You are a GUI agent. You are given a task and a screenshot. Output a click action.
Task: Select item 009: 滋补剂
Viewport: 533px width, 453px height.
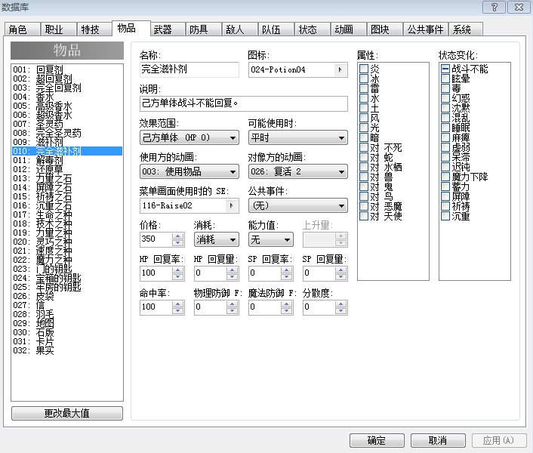[x=67, y=142]
